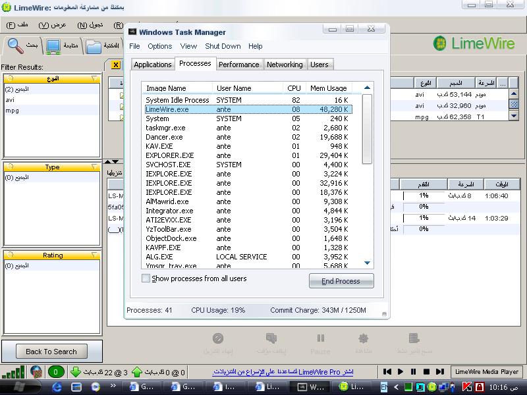
Task: Click the green upload arrow indicator
Action: 137,372
